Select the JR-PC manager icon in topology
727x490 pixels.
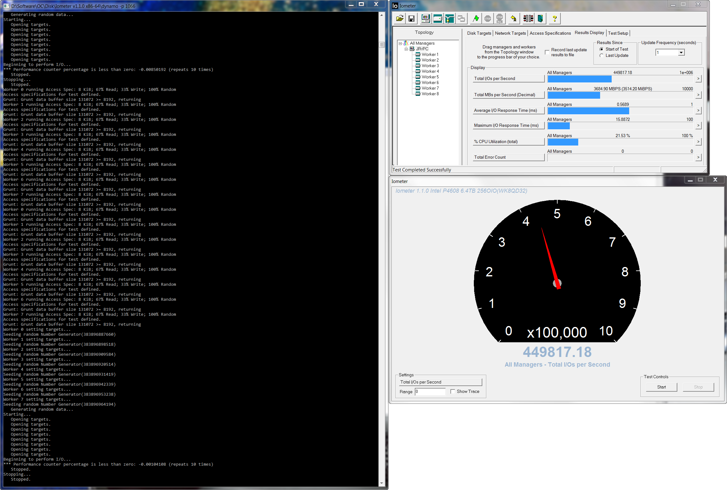click(x=412, y=49)
